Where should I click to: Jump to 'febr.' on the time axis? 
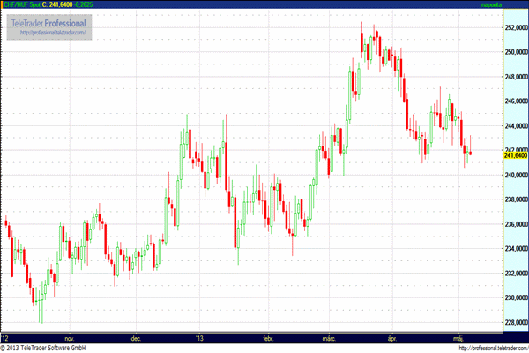pos(267,338)
